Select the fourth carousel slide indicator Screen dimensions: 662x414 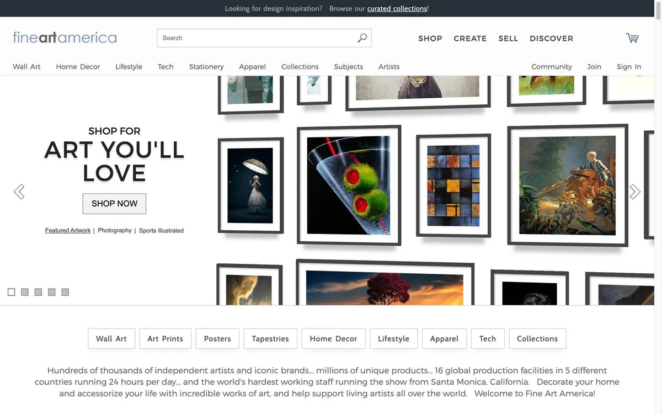pos(52,292)
